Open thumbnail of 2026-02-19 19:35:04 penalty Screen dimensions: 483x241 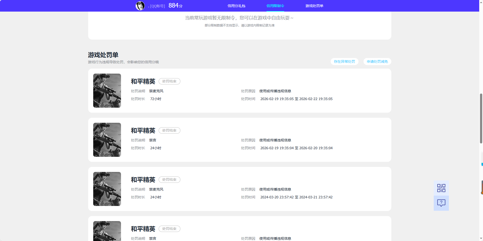107,140
